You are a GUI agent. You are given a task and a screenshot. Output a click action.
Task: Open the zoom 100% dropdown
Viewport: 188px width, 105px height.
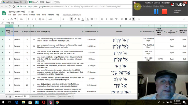[x=22, y=19]
